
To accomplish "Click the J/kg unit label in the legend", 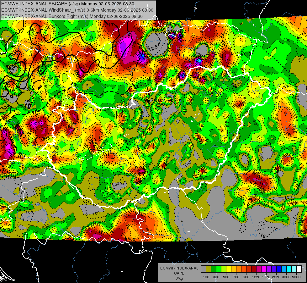I will 179,278.
